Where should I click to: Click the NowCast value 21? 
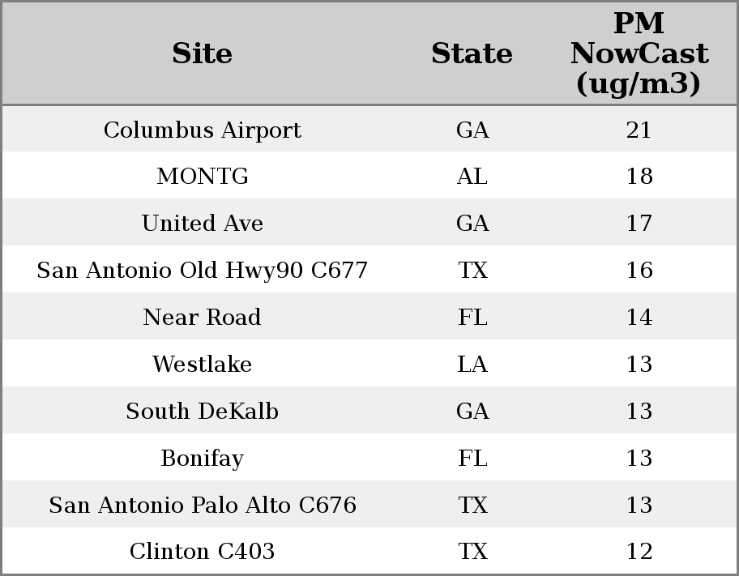[x=639, y=130]
